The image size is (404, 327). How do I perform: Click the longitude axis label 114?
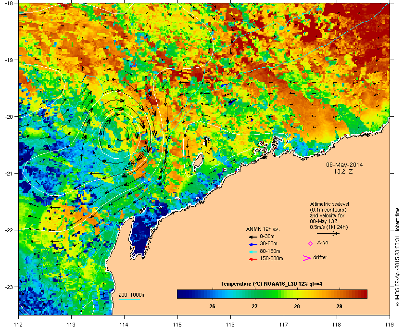click(x=124, y=324)
